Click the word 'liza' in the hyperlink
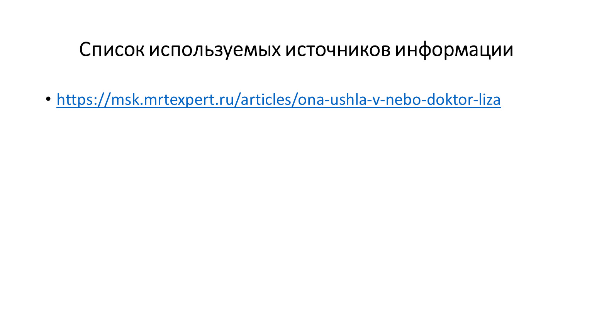 [x=490, y=99]
